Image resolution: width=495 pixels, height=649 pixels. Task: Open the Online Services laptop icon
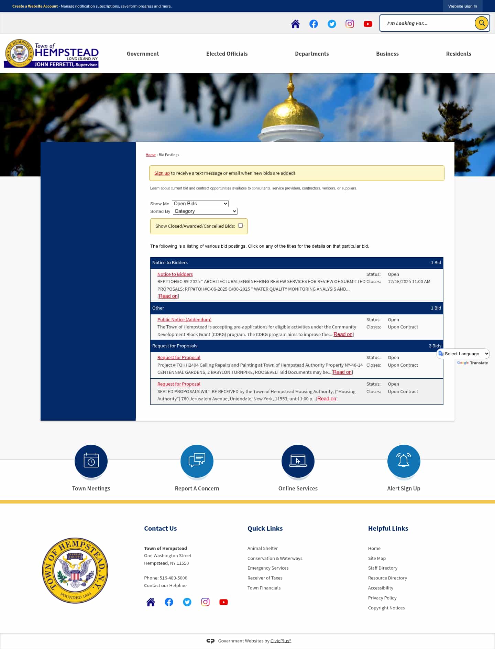click(x=298, y=461)
